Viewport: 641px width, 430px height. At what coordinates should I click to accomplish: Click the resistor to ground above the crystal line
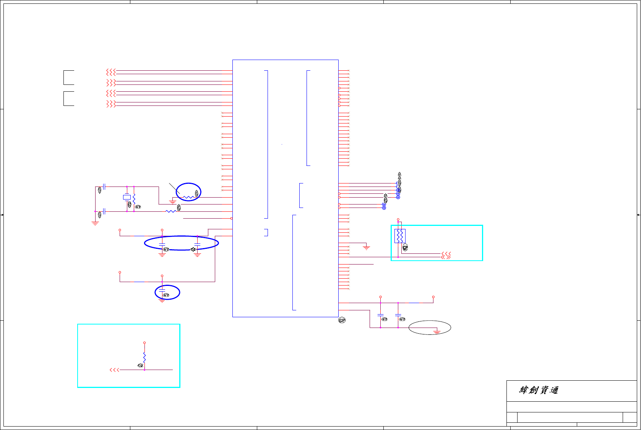(189, 198)
